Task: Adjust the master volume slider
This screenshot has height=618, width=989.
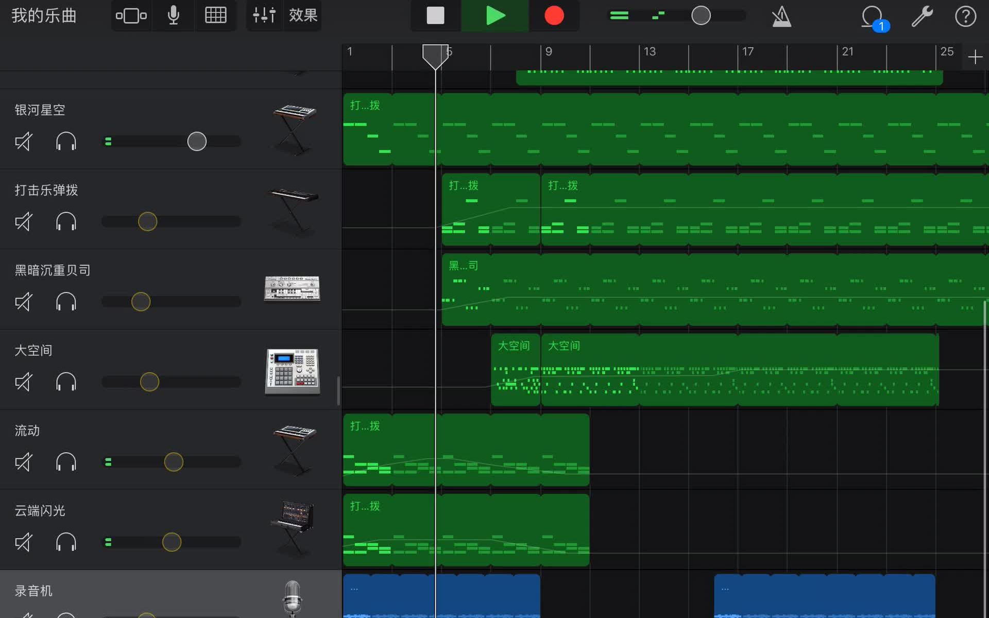Action: (x=701, y=16)
